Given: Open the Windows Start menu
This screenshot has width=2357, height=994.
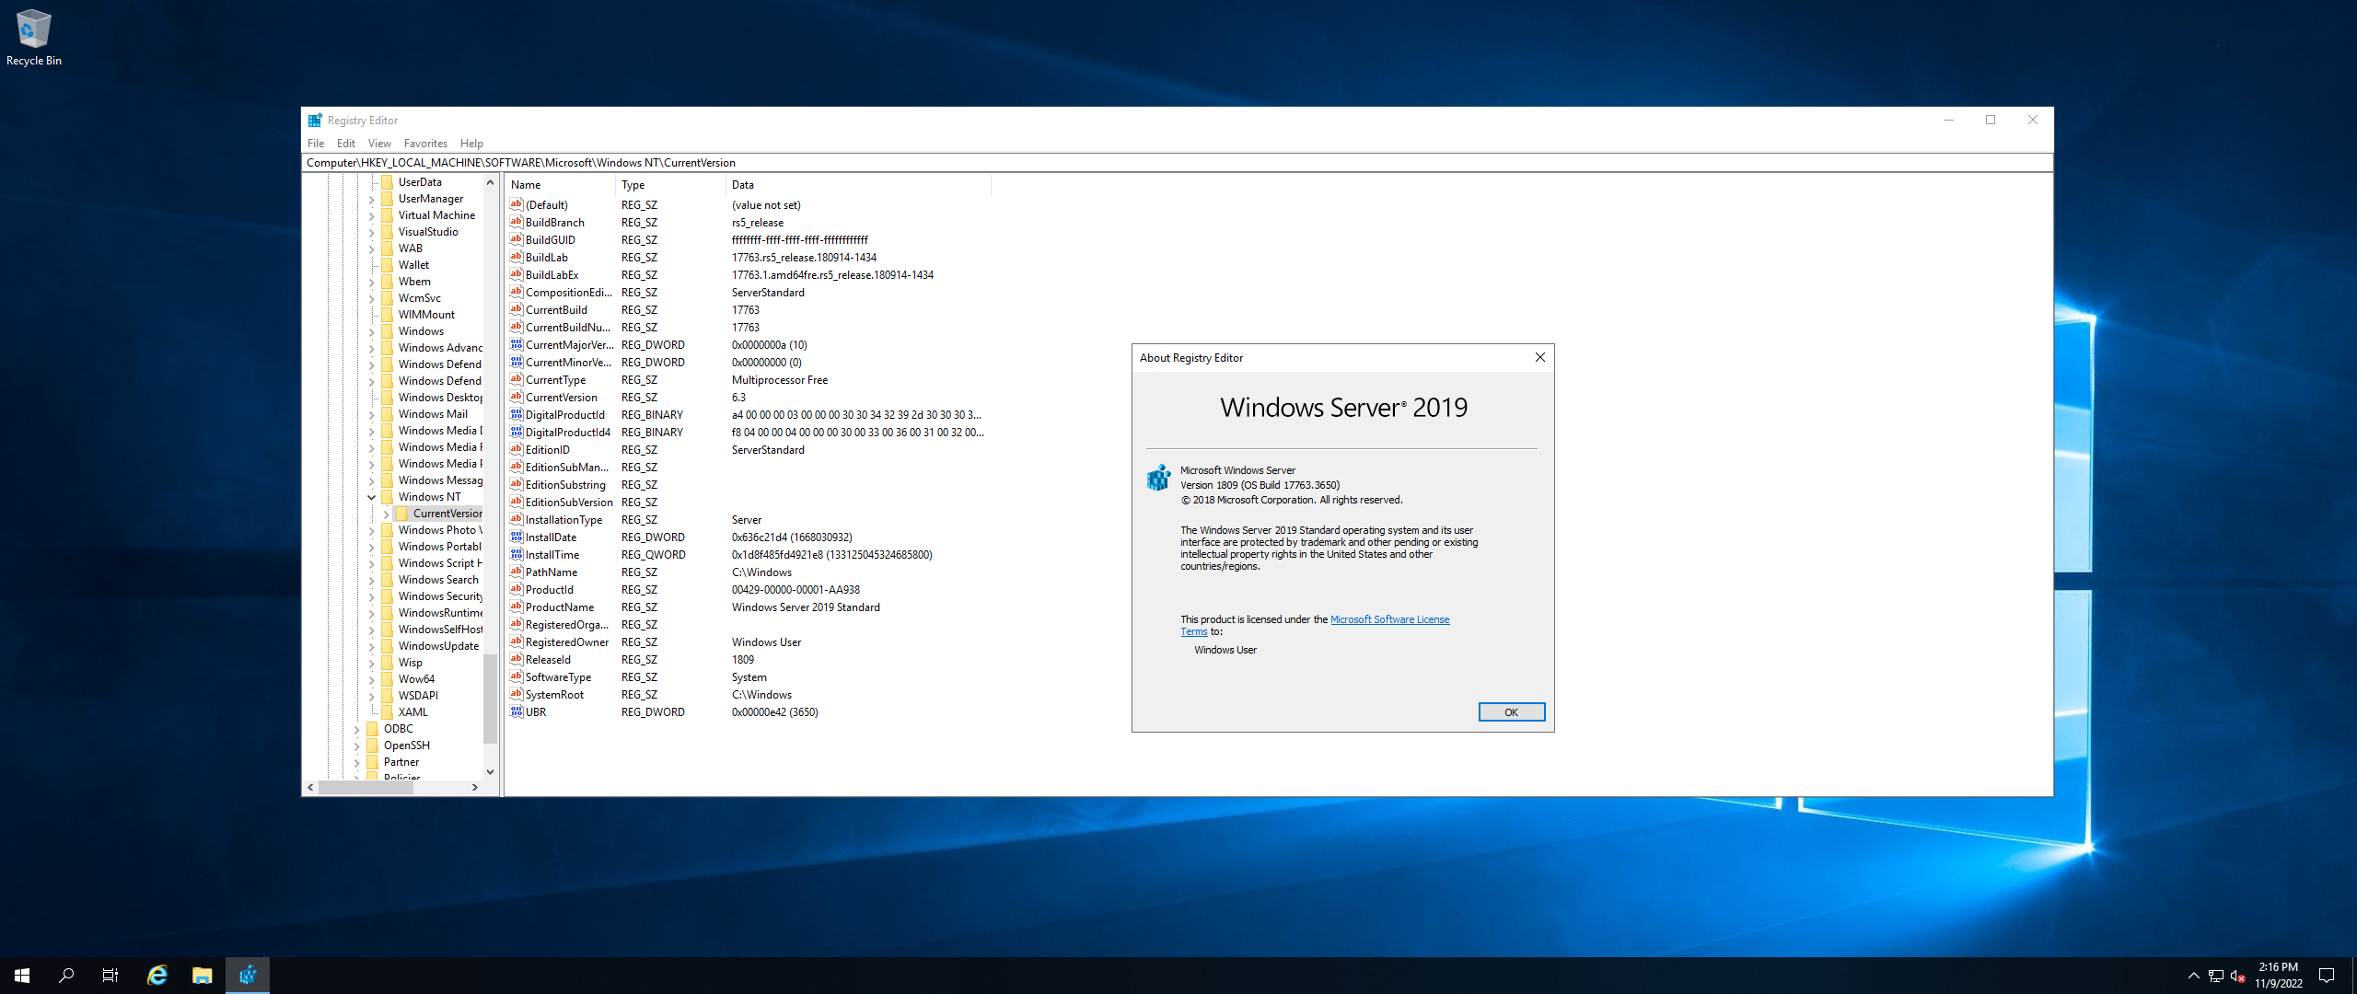Looking at the screenshot, I should tap(22, 976).
